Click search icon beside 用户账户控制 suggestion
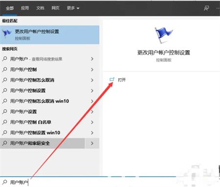The image size is (220, 187). click(5, 69)
